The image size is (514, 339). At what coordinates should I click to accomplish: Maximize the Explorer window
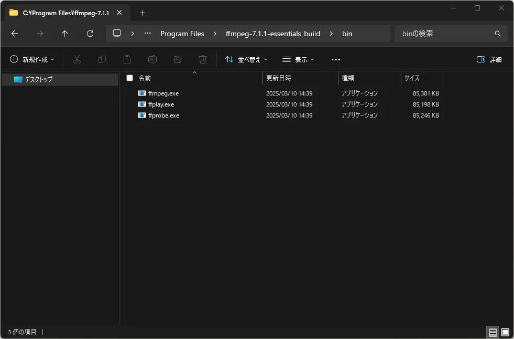[x=477, y=8]
